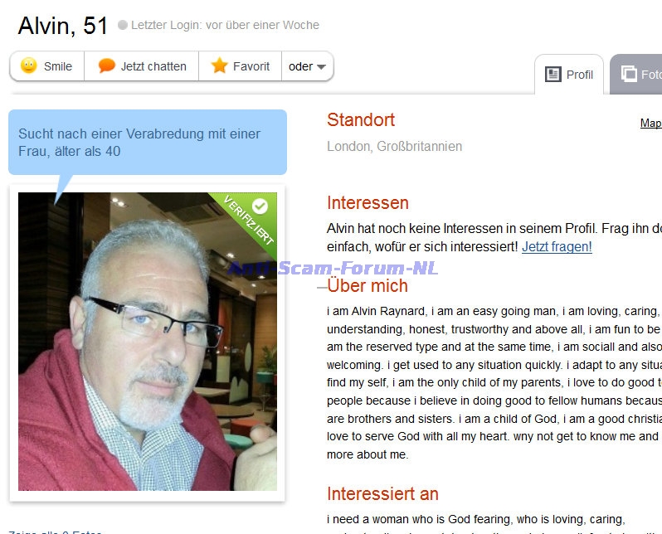Click the green Verifiziert badge checkmark
The height and width of the screenshot is (534, 662).
tap(260, 206)
